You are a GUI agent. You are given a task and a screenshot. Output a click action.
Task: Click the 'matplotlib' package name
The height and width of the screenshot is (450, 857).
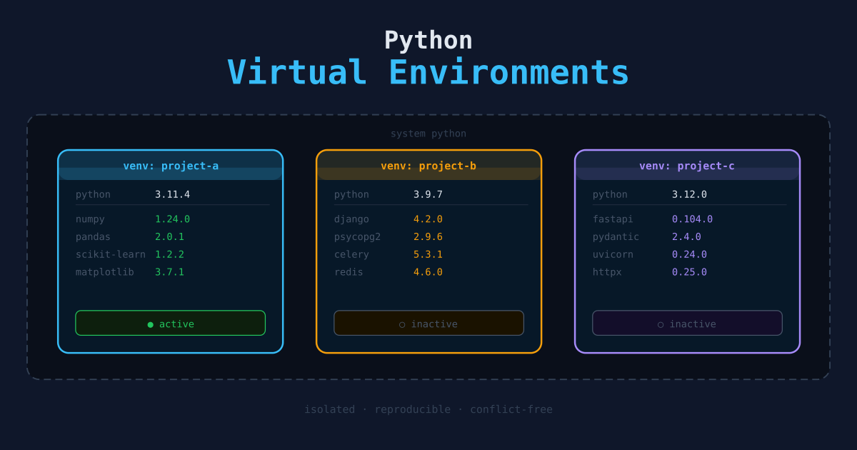pos(105,272)
